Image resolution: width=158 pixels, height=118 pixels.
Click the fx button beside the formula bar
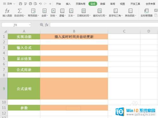point(47,25)
